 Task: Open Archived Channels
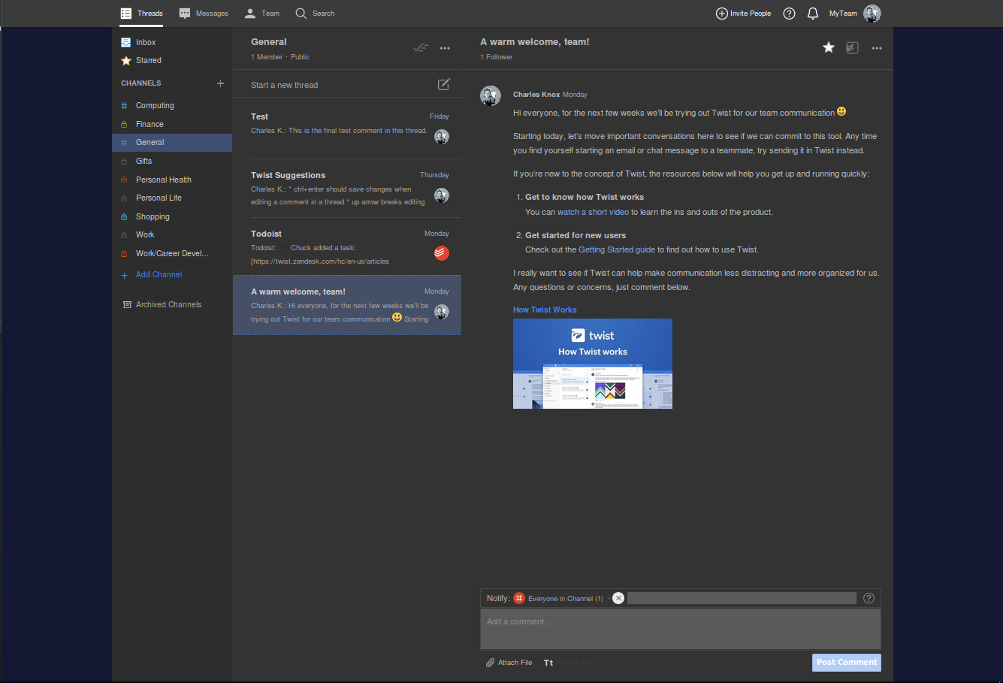coord(162,305)
